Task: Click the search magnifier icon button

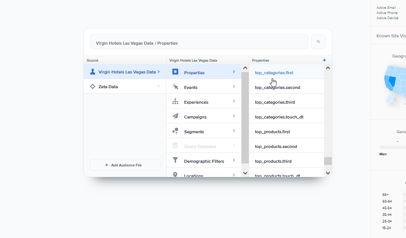Action: click(x=318, y=42)
